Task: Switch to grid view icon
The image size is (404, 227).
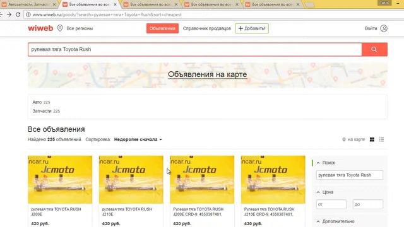Action: tap(372, 139)
